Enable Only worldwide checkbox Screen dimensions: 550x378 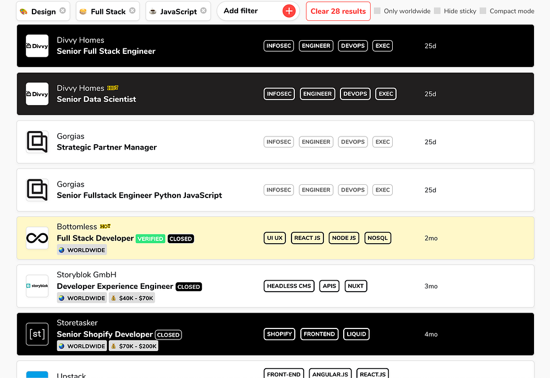pyautogui.click(x=377, y=10)
